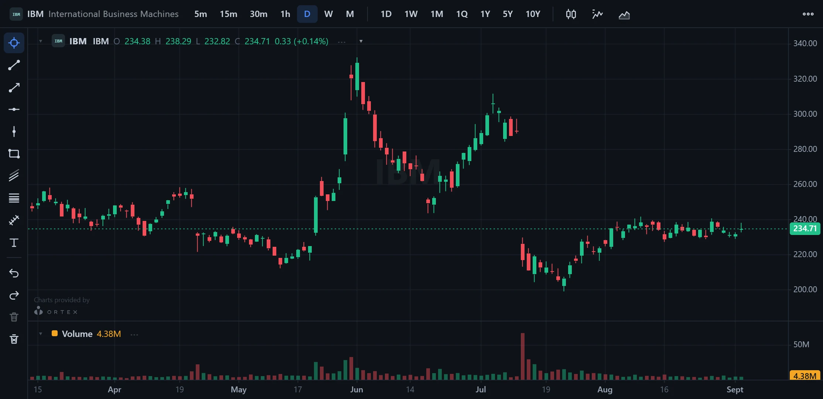Click the ORTEX charts provider logo
Screen dimensions: 823x399
(x=56, y=311)
